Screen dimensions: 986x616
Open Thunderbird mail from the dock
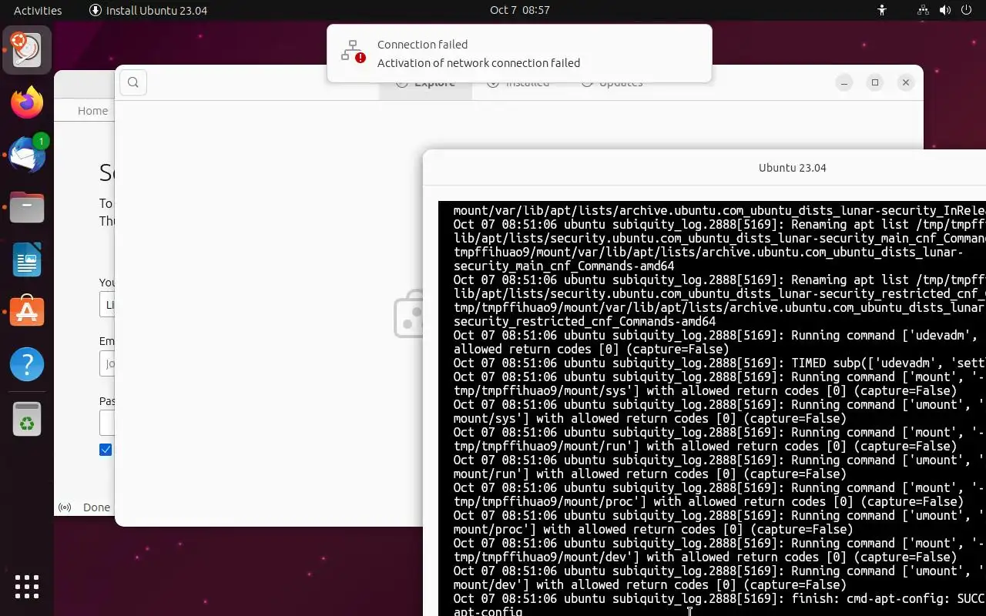27,155
